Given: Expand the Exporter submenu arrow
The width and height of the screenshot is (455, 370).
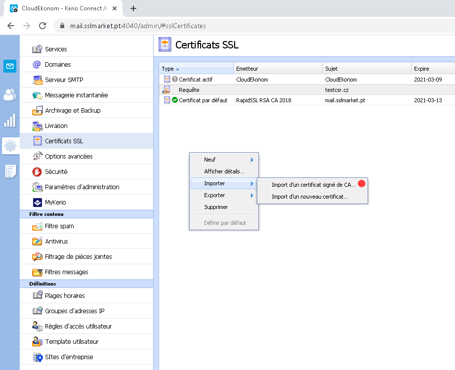Looking at the screenshot, I should (252, 195).
